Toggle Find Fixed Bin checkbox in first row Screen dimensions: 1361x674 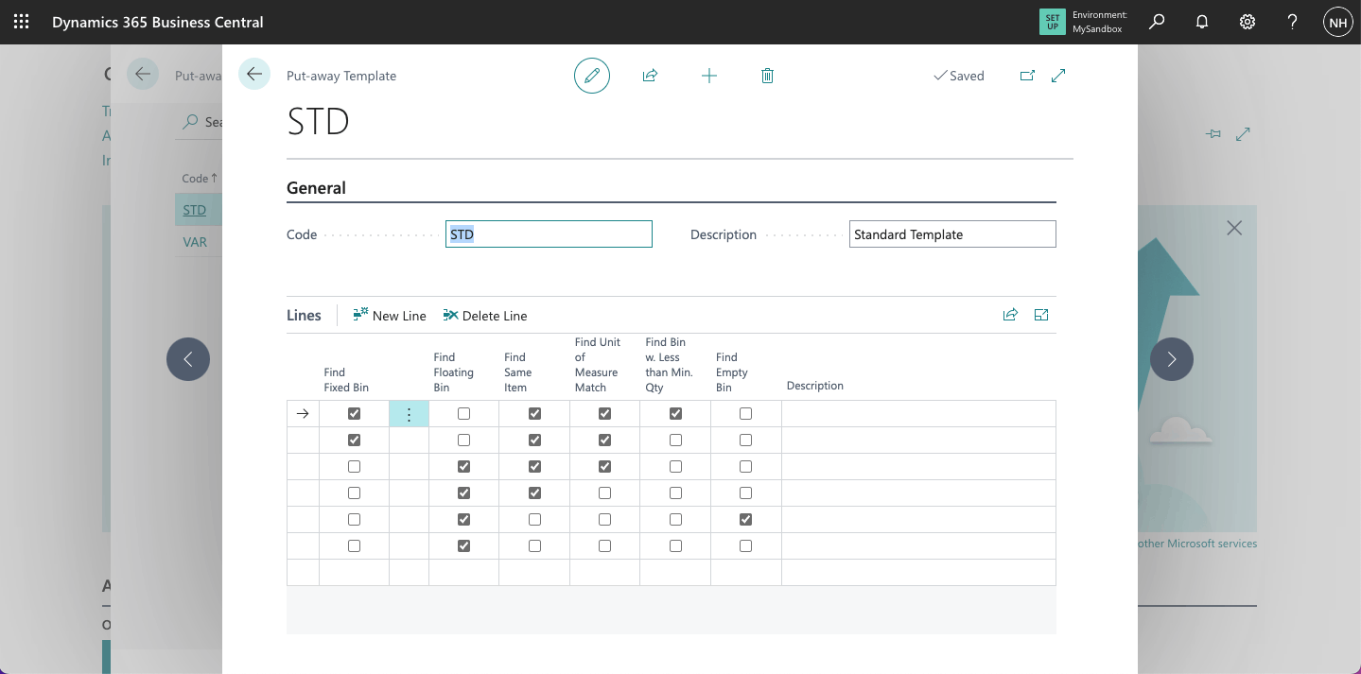tap(354, 414)
